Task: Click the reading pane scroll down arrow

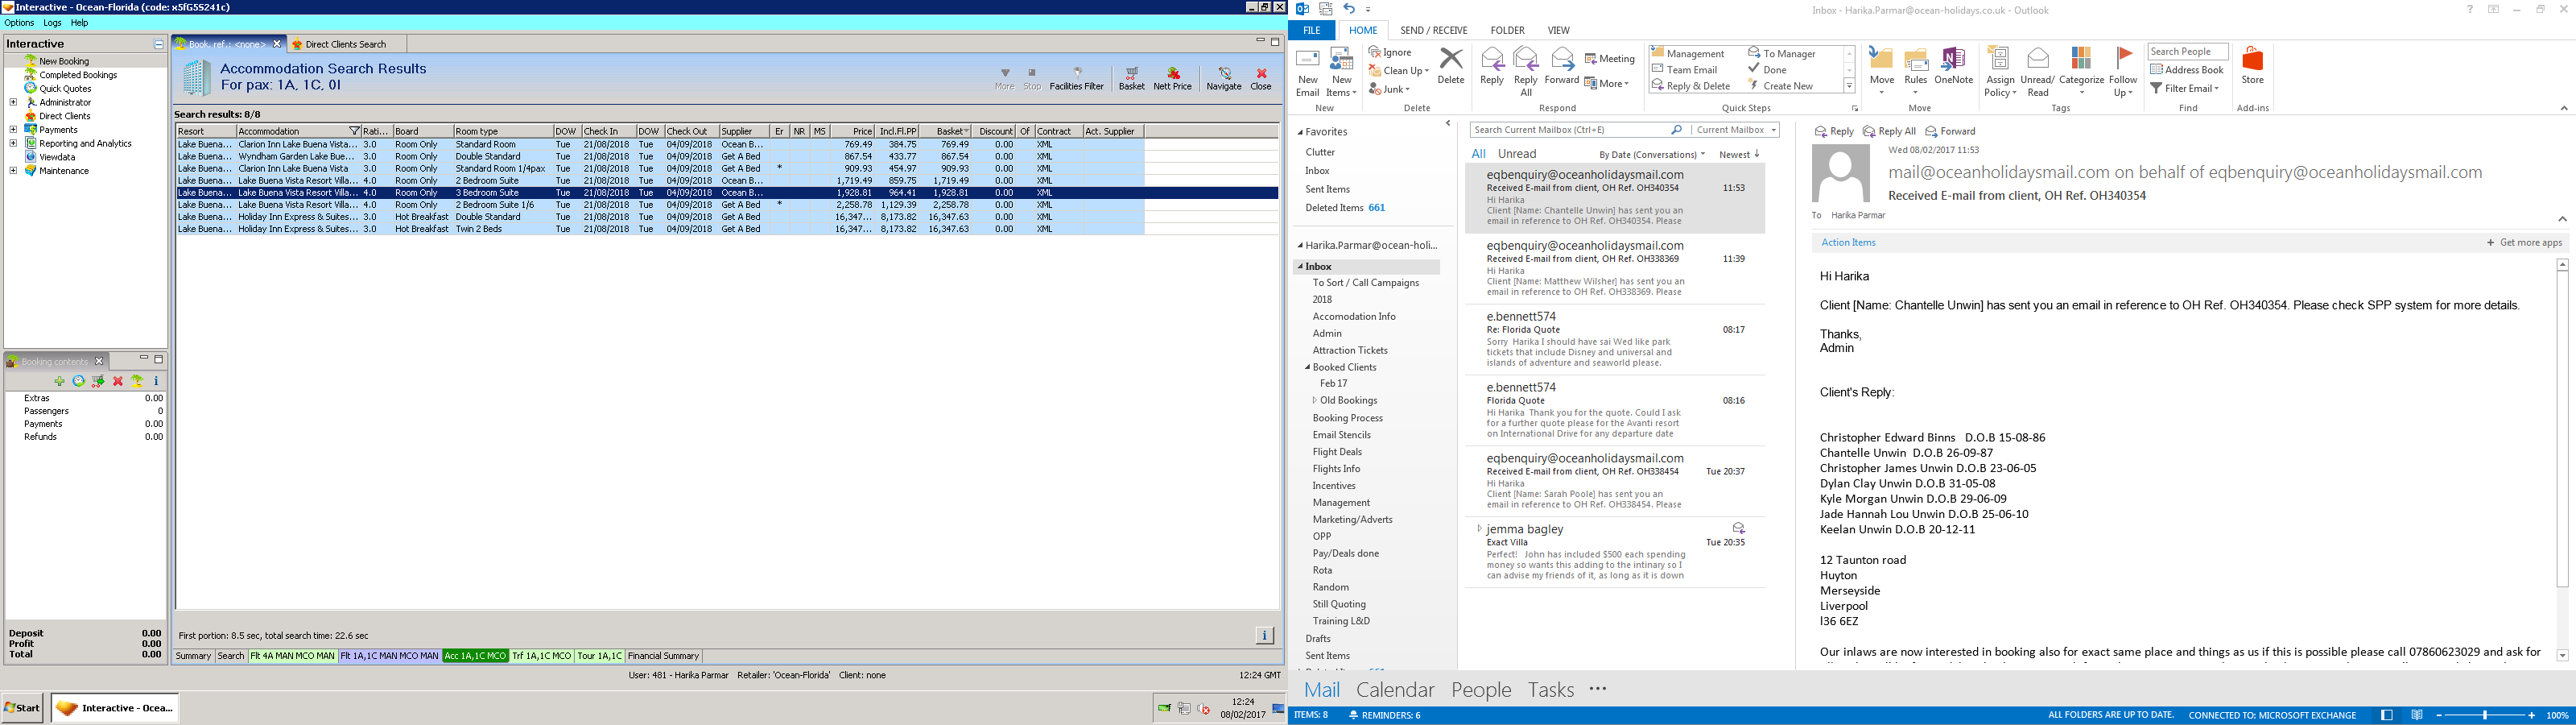Action: [2562, 656]
